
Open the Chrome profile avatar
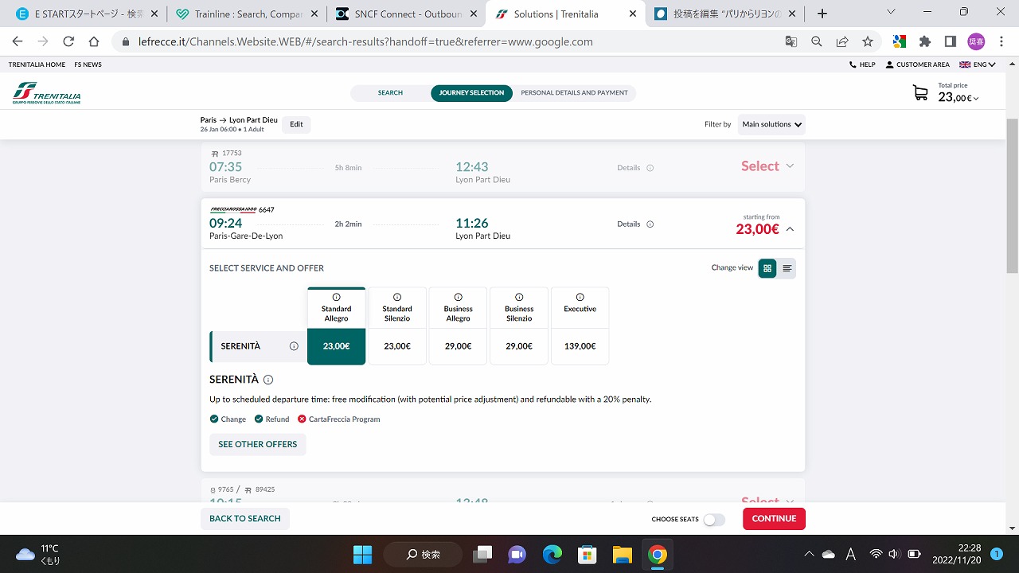tap(976, 41)
